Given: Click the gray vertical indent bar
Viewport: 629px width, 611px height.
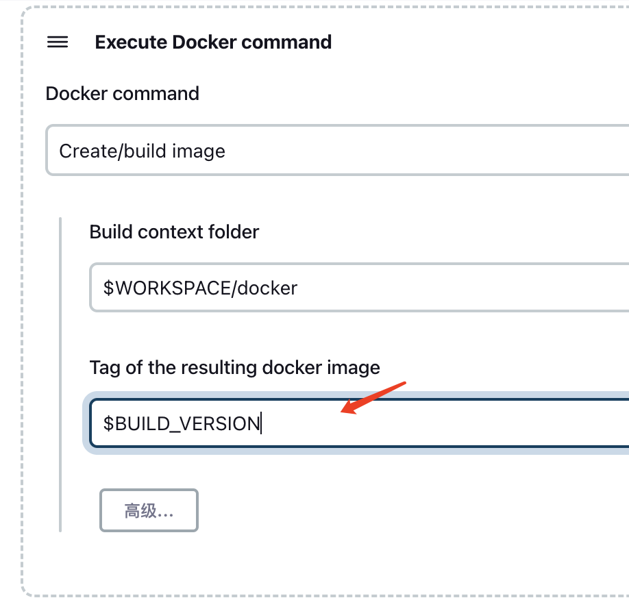Looking at the screenshot, I should pyautogui.click(x=60, y=375).
